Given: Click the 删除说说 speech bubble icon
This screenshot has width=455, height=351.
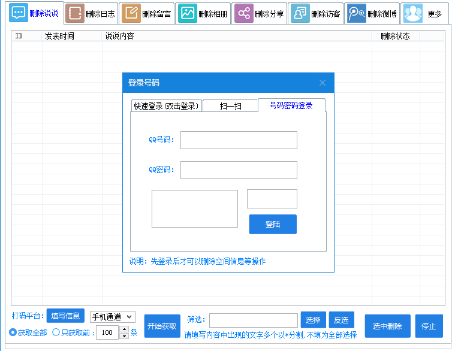Looking at the screenshot, I should pyautogui.click(x=19, y=13).
